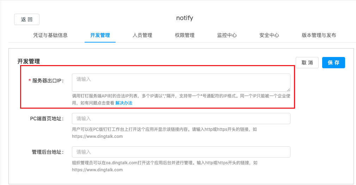Open the 解决办法 help link
Screen dimensions: 356x185
point(124,103)
